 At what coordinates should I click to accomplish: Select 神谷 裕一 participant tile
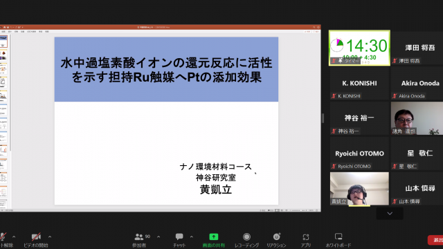click(x=359, y=118)
